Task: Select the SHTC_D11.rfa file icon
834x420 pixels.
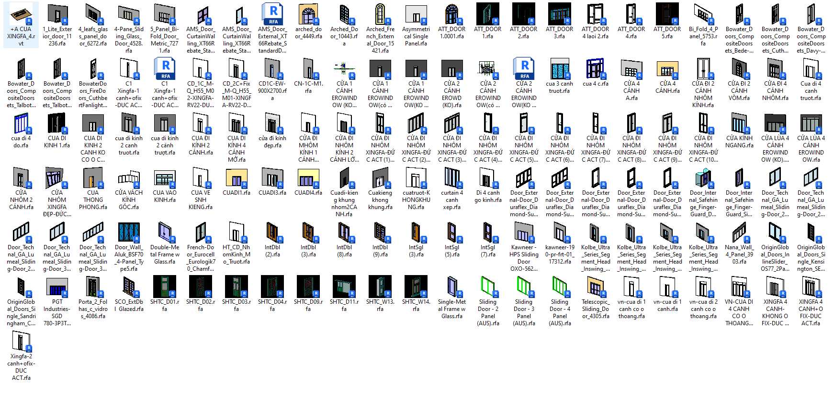Action: tap(344, 287)
